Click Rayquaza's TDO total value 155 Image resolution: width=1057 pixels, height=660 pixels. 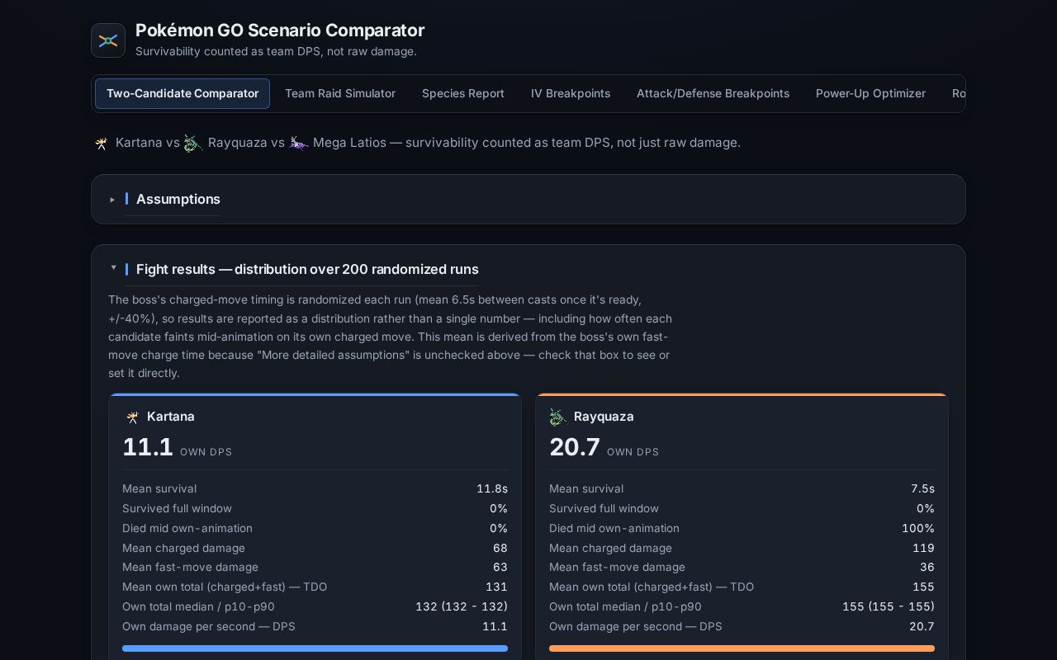coord(923,587)
